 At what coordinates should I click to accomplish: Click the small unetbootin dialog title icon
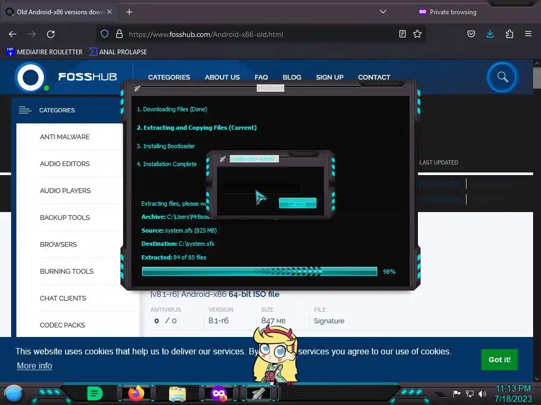223,159
